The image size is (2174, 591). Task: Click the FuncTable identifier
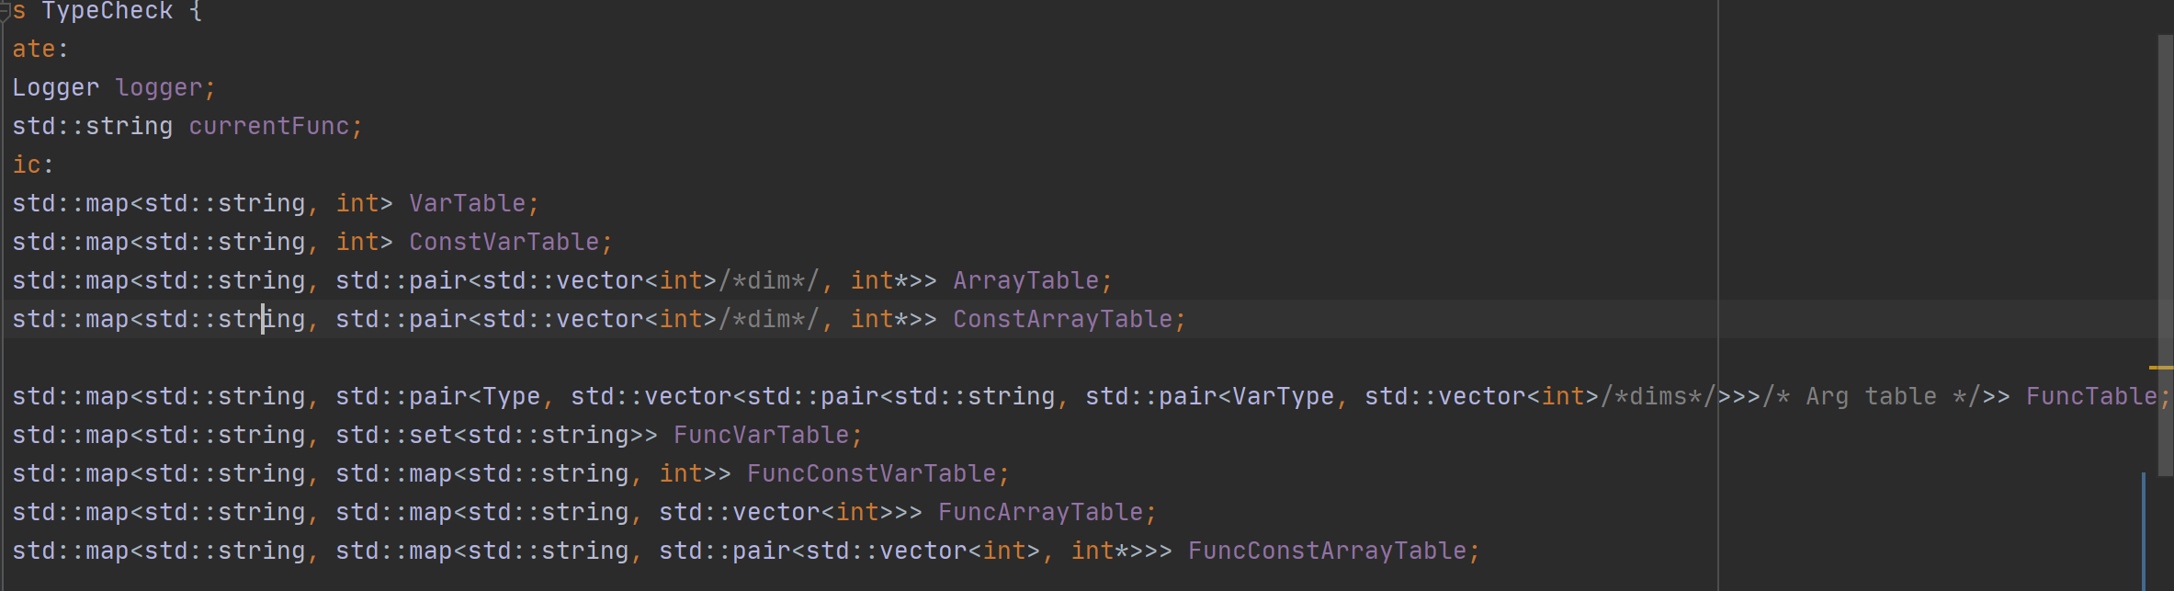tap(2091, 397)
